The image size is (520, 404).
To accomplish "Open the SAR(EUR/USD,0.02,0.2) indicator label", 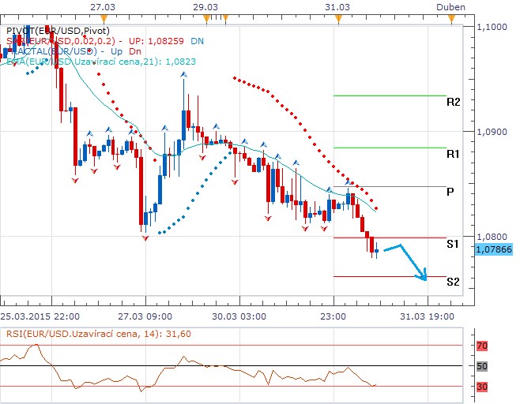I will pyautogui.click(x=62, y=40).
